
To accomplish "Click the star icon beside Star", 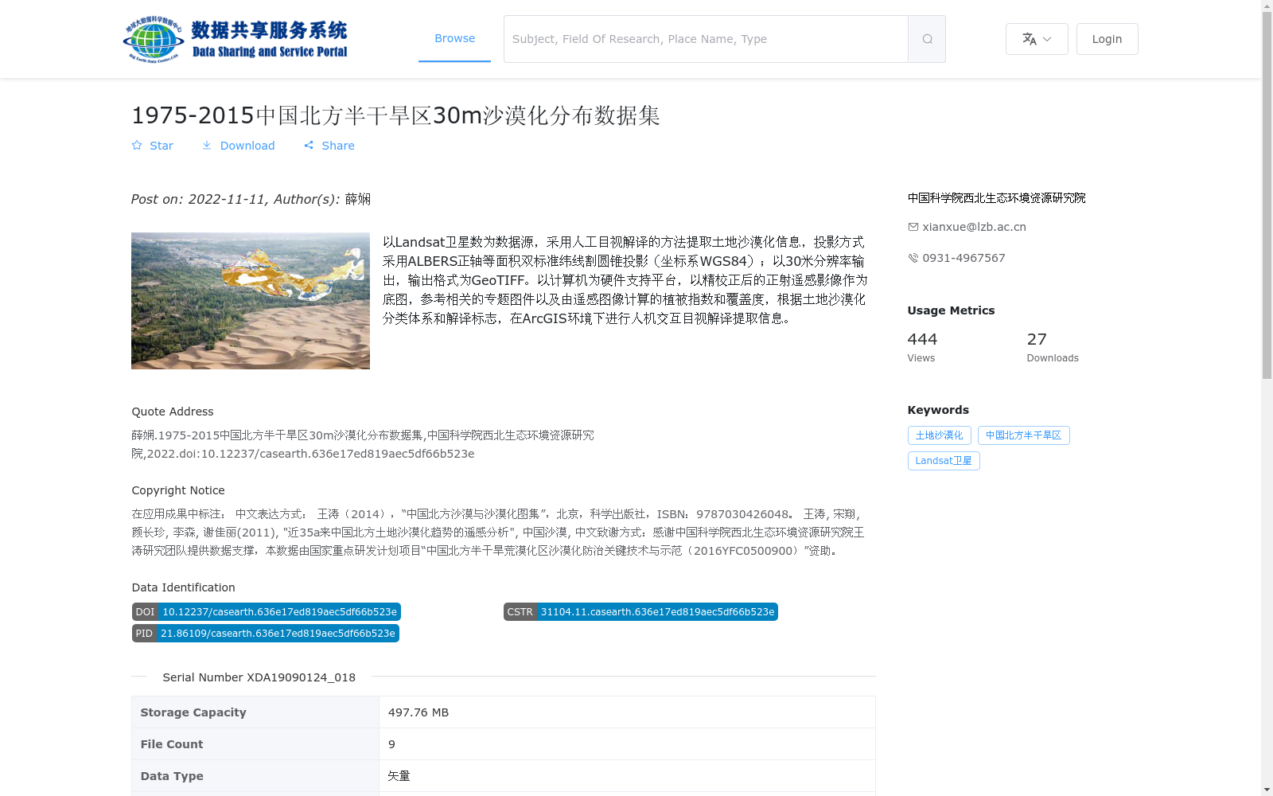I will click(x=137, y=146).
